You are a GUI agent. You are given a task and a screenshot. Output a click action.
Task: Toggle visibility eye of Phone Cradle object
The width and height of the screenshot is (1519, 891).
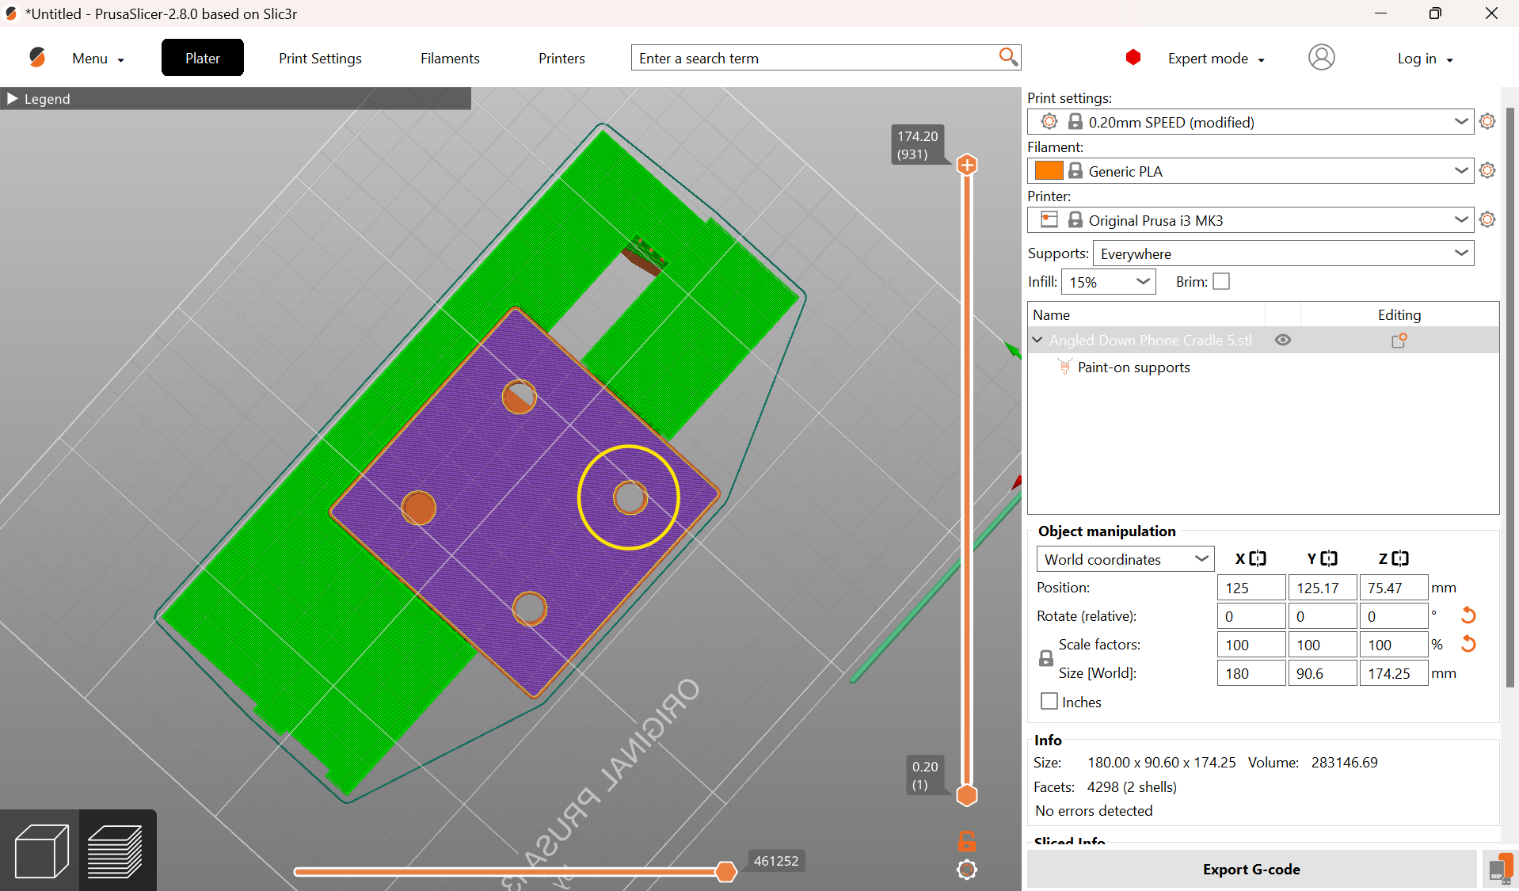click(x=1283, y=340)
